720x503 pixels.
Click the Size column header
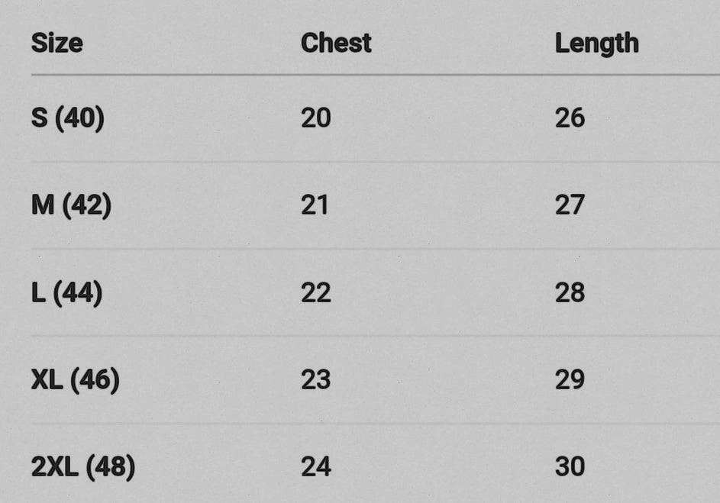coord(57,43)
